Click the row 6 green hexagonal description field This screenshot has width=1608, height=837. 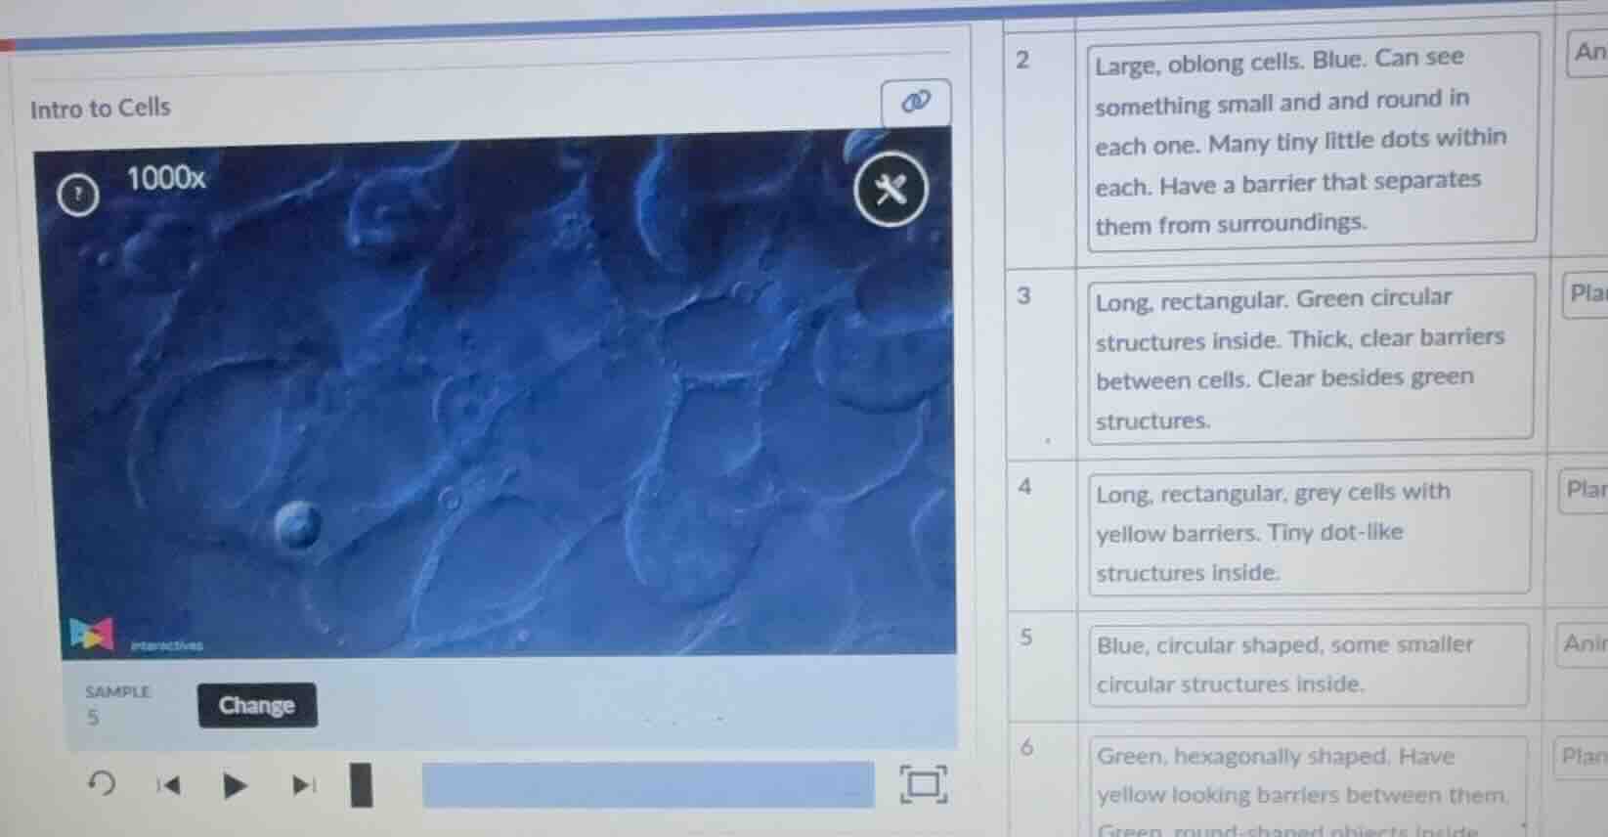1308,786
